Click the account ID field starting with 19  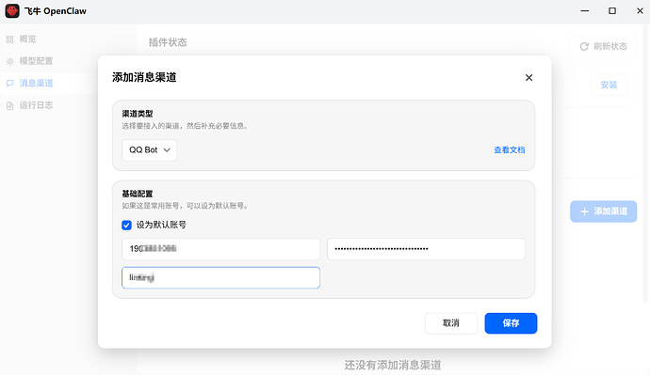coord(221,249)
